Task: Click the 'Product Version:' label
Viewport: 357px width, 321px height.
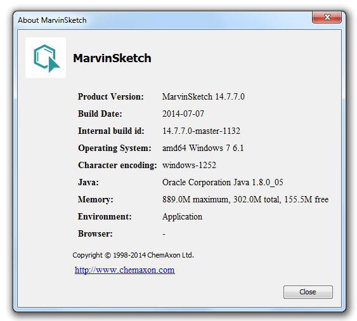Action: 111,96
